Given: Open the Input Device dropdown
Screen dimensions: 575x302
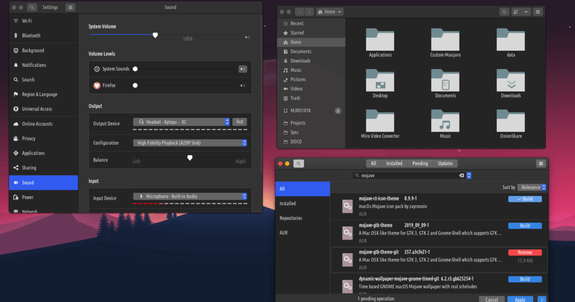Looking at the screenshot, I should (190, 196).
